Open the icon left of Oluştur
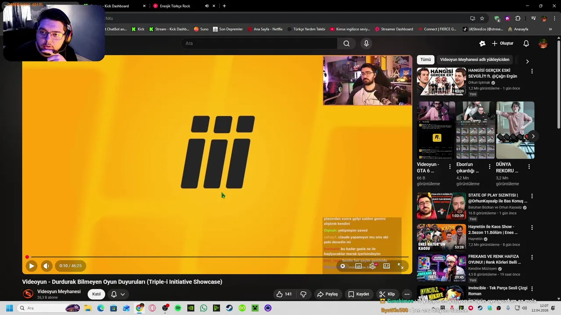Image resolution: width=561 pixels, height=315 pixels. pyautogui.click(x=482, y=43)
